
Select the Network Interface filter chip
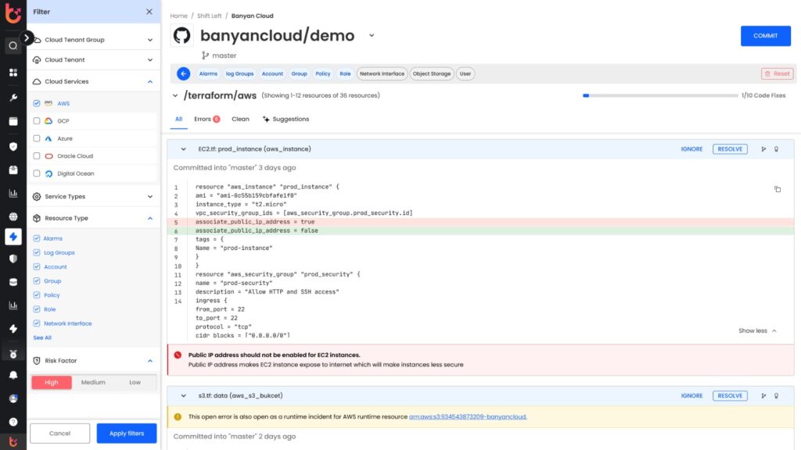pyautogui.click(x=382, y=73)
